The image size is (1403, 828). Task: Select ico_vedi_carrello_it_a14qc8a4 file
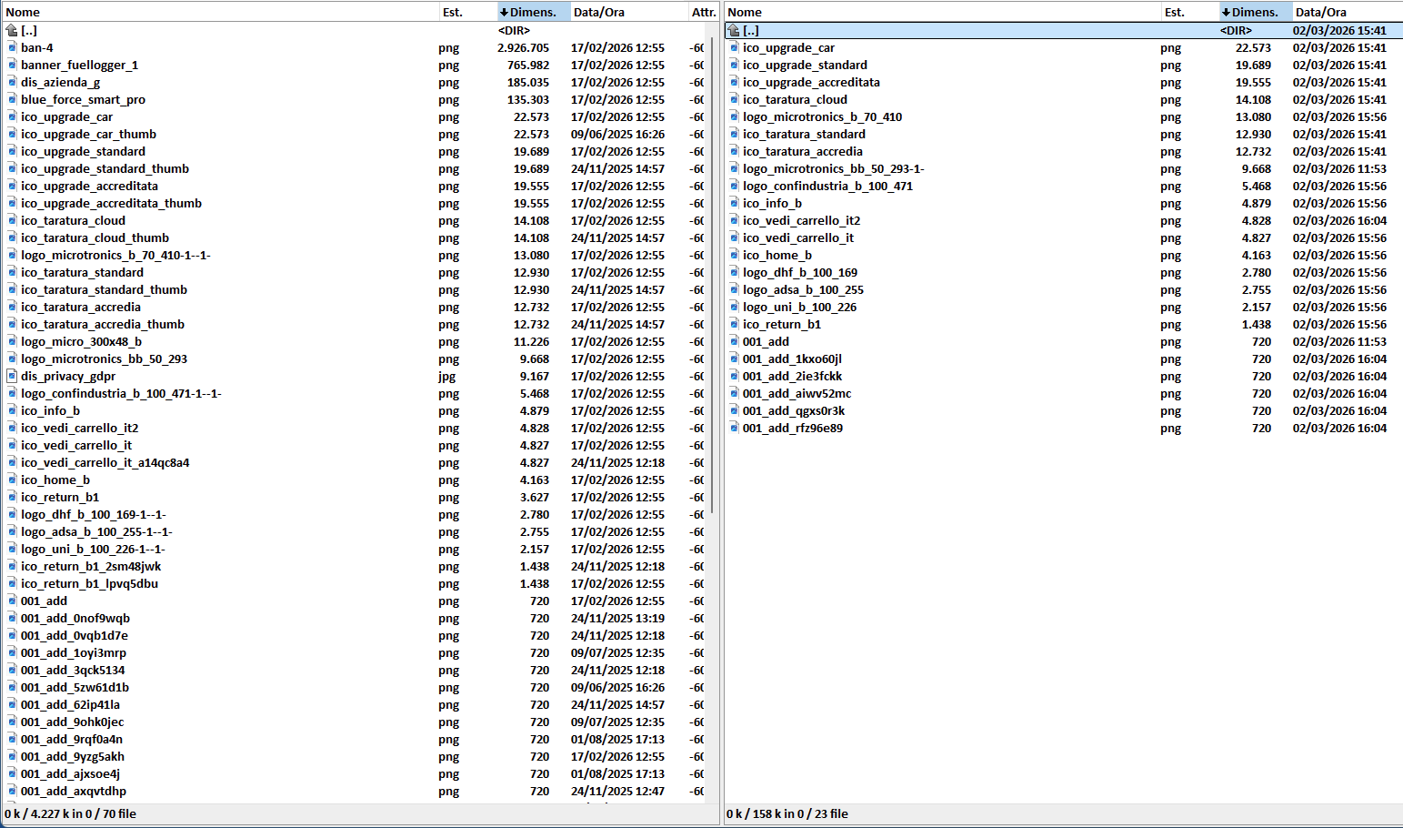(x=105, y=462)
